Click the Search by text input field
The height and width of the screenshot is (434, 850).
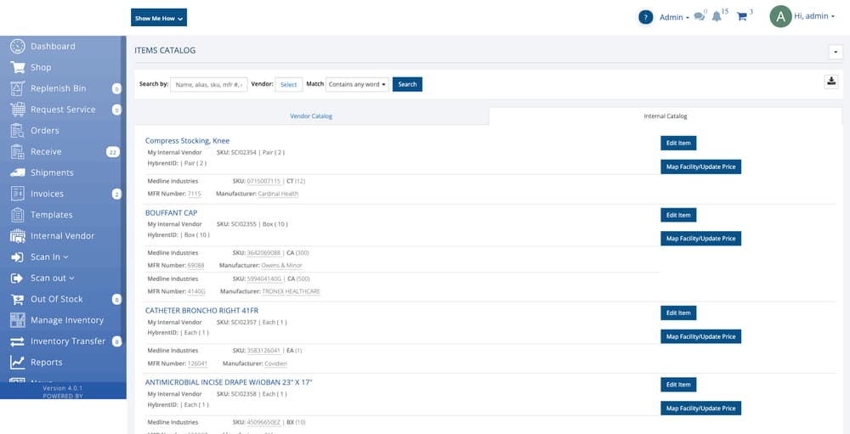[x=209, y=85]
